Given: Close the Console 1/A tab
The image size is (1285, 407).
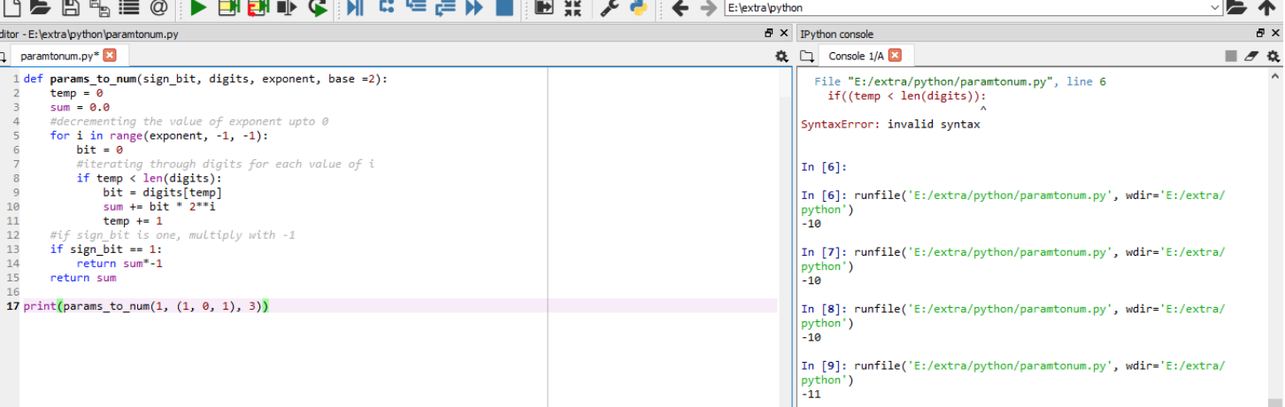Looking at the screenshot, I should [x=895, y=55].
